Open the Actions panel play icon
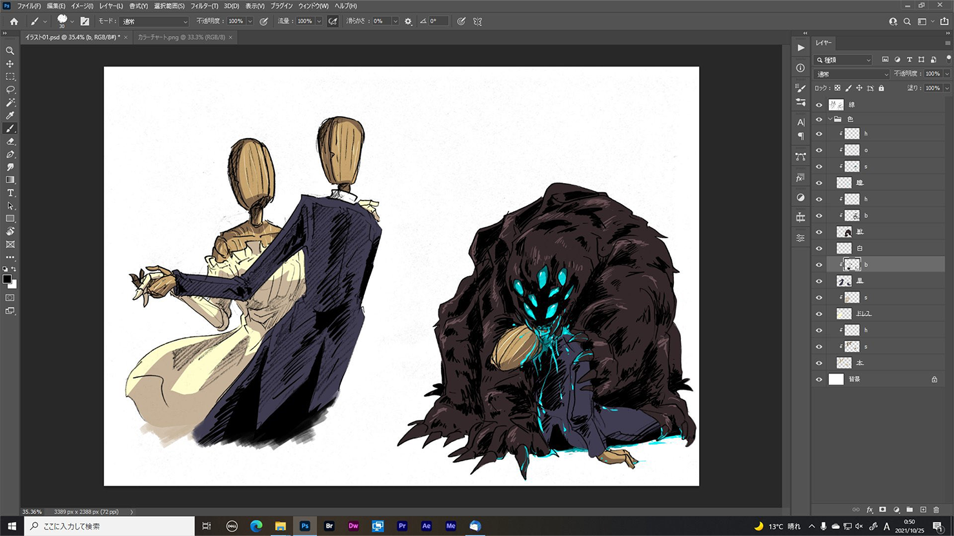The height and width of the screenshot is (536, 954). [x=800, y=48]
